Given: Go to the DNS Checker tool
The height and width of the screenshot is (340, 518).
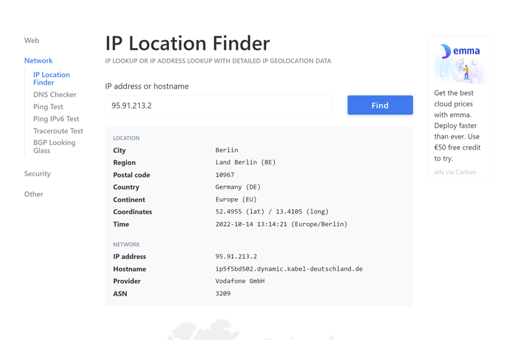Looking at the screenshot, I should [x=55, y=95].
